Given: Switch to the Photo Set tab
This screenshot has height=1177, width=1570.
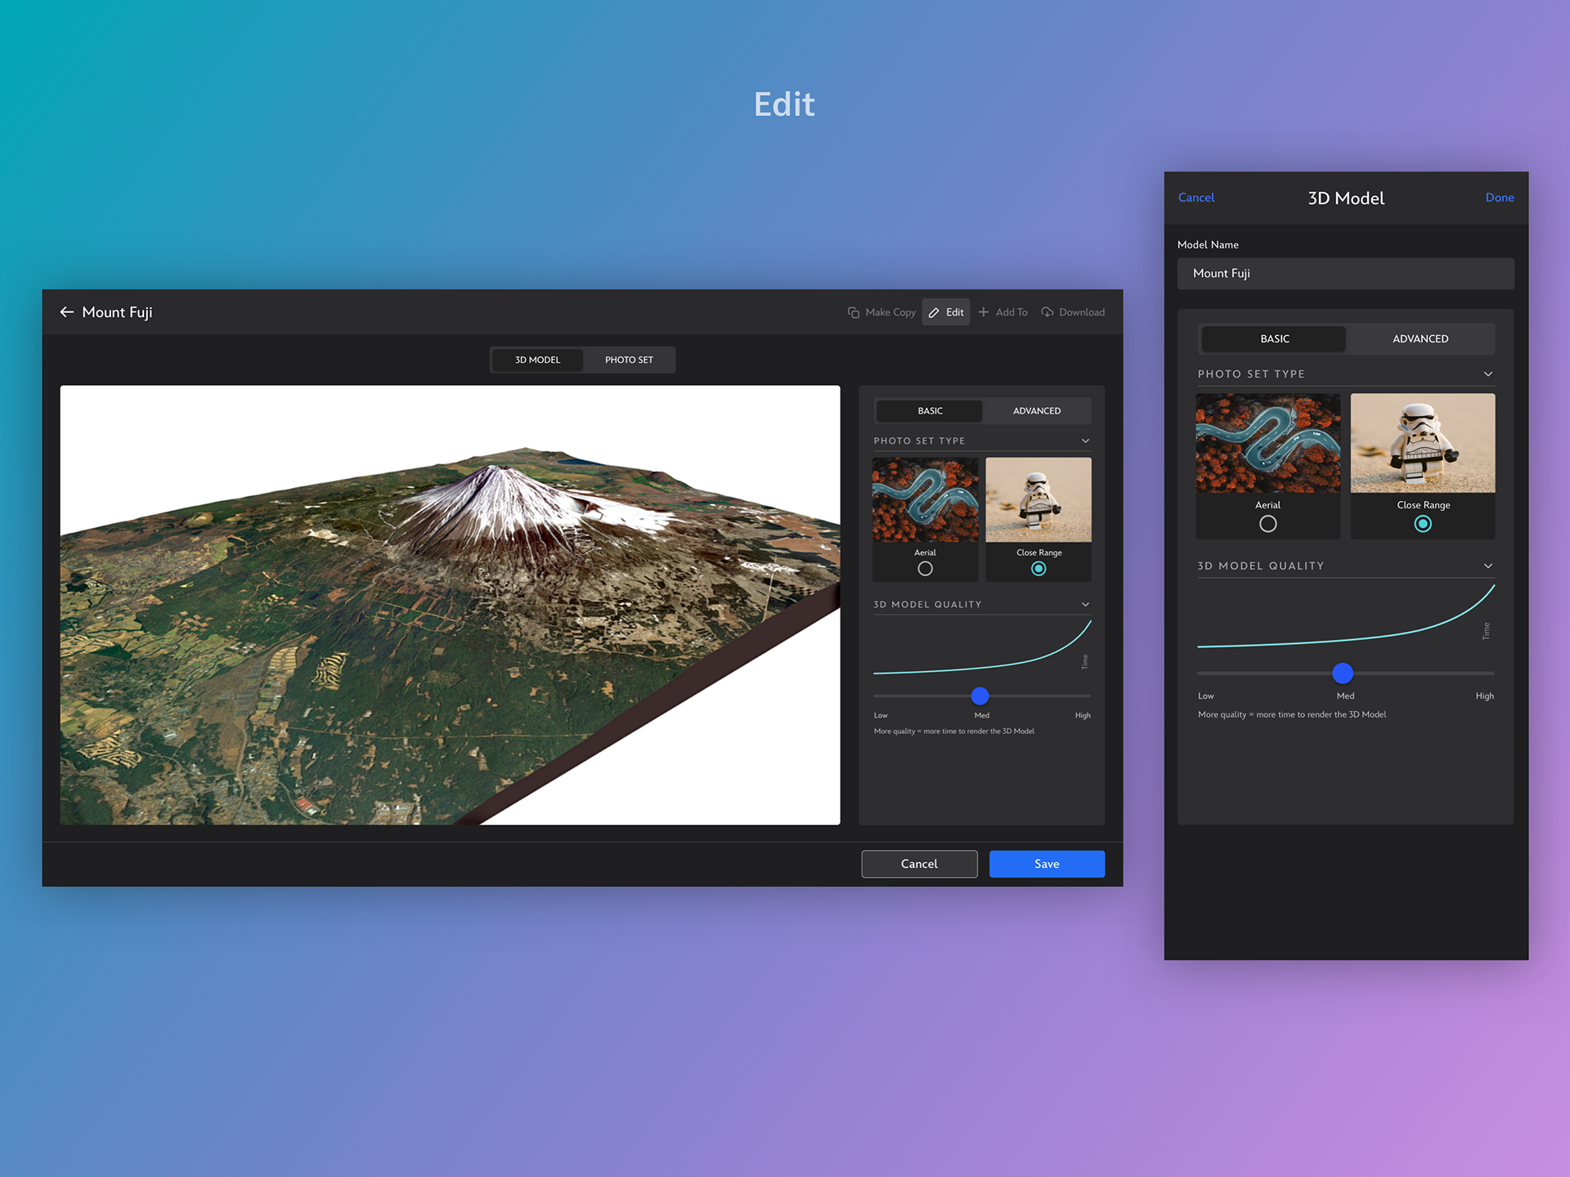Looking at the screenshot, I should [629, 360].
